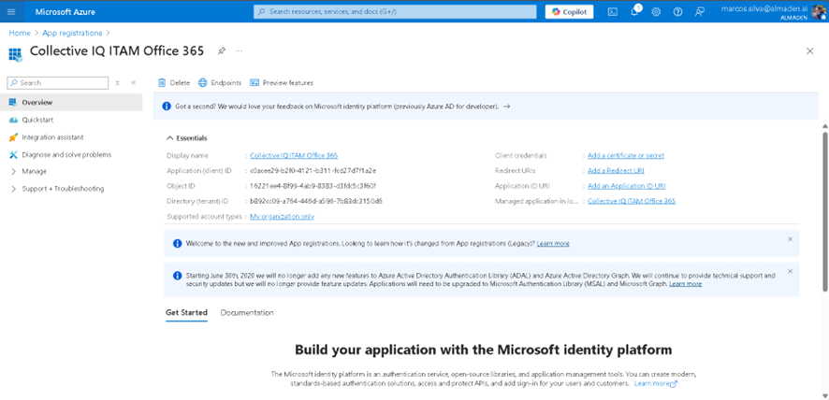Image resolution: width=829 pixels, height=400 pixels.
Task: Open Learn more in welcome banner
Action: click(553, 244)
